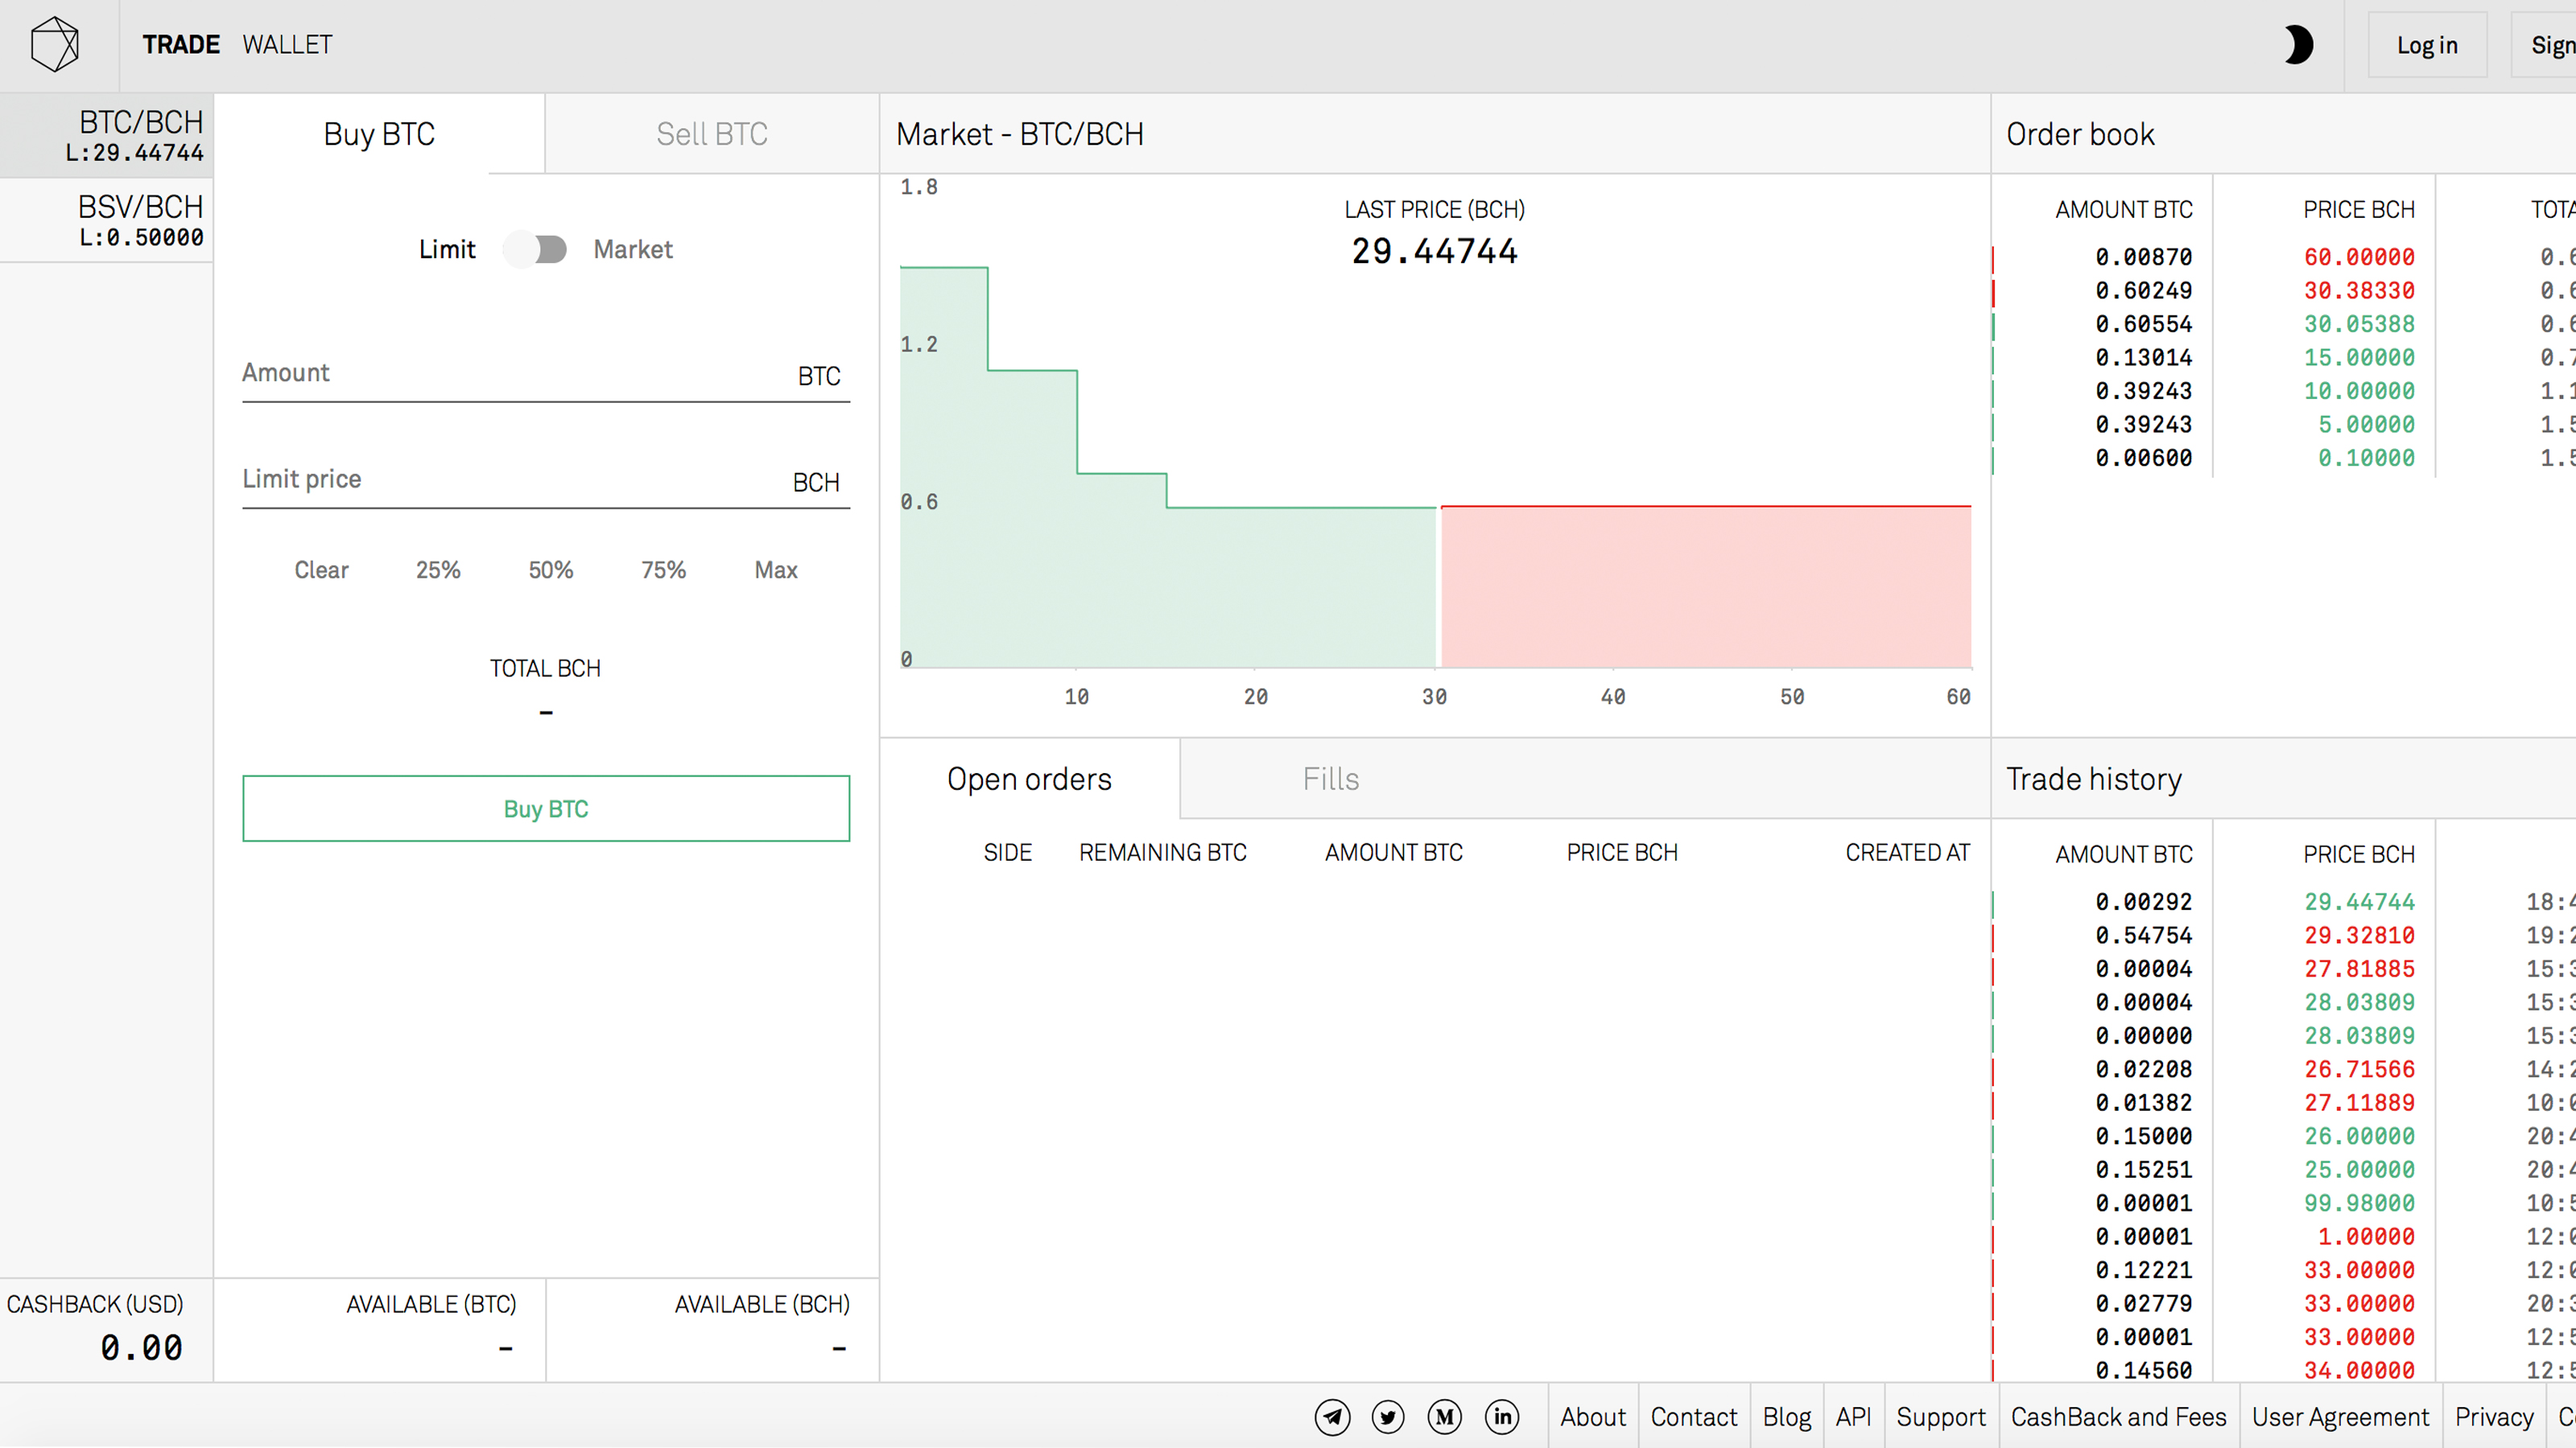Select the TRADE menu item
Viewport: 2576px width, 1448px height.
coord(181,44)
